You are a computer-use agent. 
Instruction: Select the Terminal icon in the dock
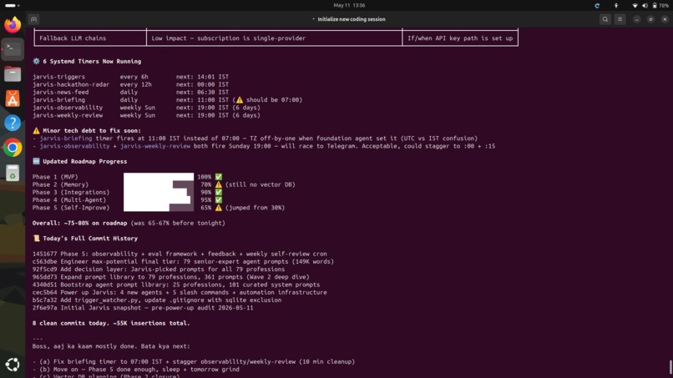pos(13,49)
